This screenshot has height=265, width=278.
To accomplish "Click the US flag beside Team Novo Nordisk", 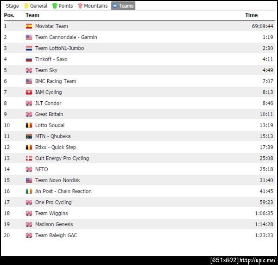I will [x=29, y=180].
